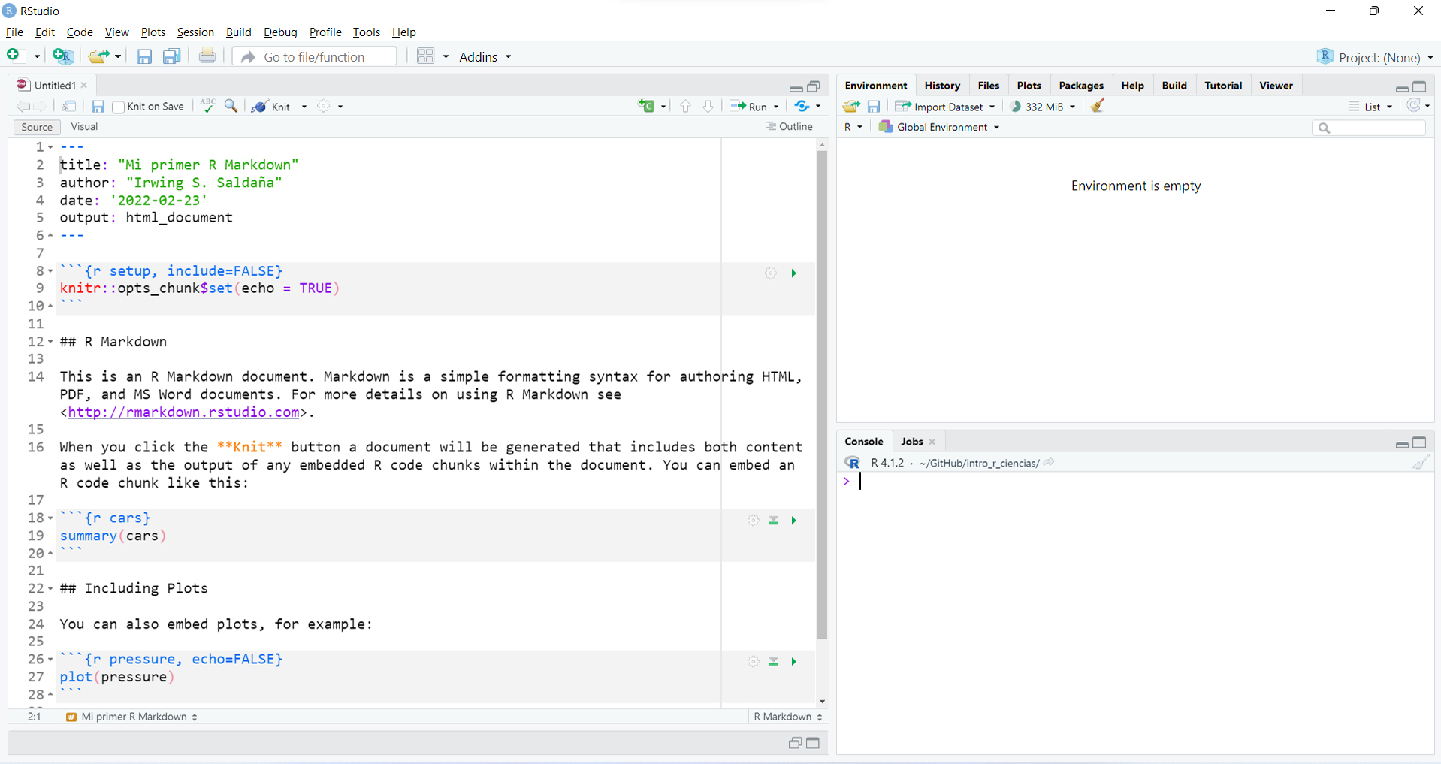The height and width of the screenshot is (764, 1441).
Task: Open the R Markdown file type selector
Action: coord(788,717)
